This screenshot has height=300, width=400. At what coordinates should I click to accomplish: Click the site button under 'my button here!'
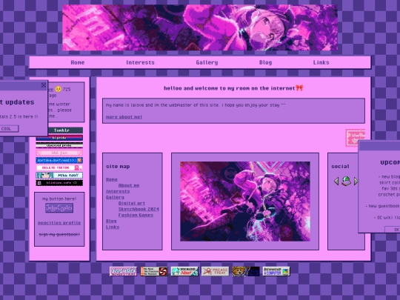(x=59, y=208)
